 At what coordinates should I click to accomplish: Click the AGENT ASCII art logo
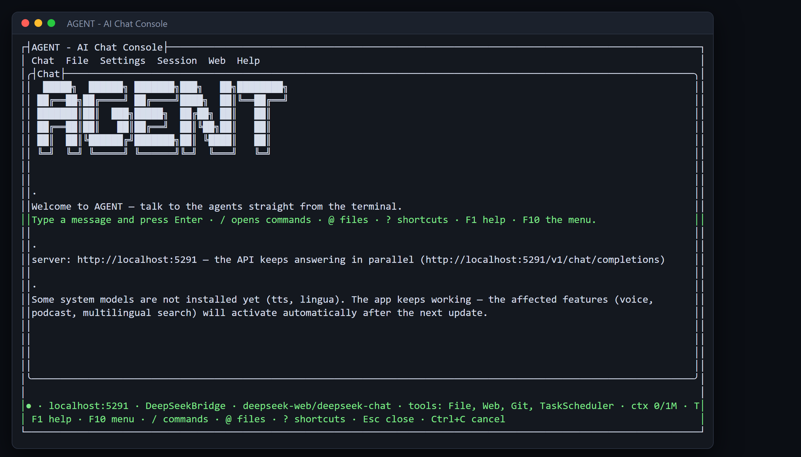coord(162,118)
